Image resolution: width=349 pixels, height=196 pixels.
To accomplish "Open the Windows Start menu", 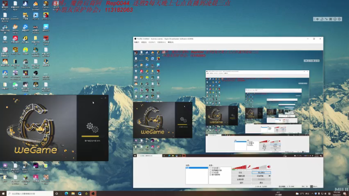I will click(3, 194).
